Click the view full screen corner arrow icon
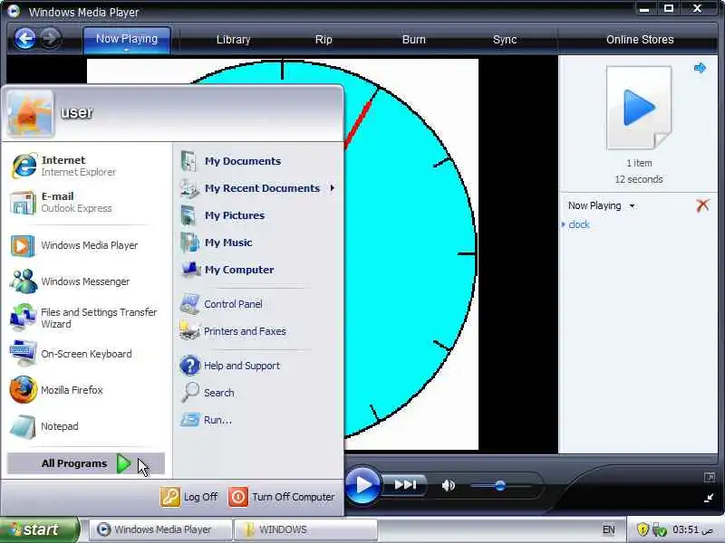The height and width of the screenshot is (543, 725). (x=709, y=499)
